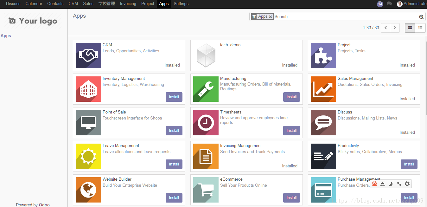
Task: Click the Project puzzle piece icon
Action: [323, 55]
